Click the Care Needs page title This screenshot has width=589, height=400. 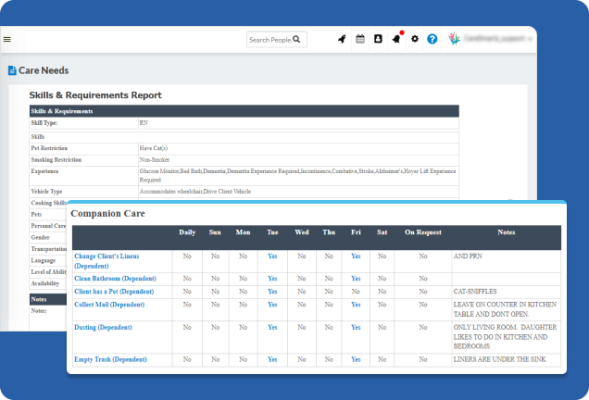44,70
